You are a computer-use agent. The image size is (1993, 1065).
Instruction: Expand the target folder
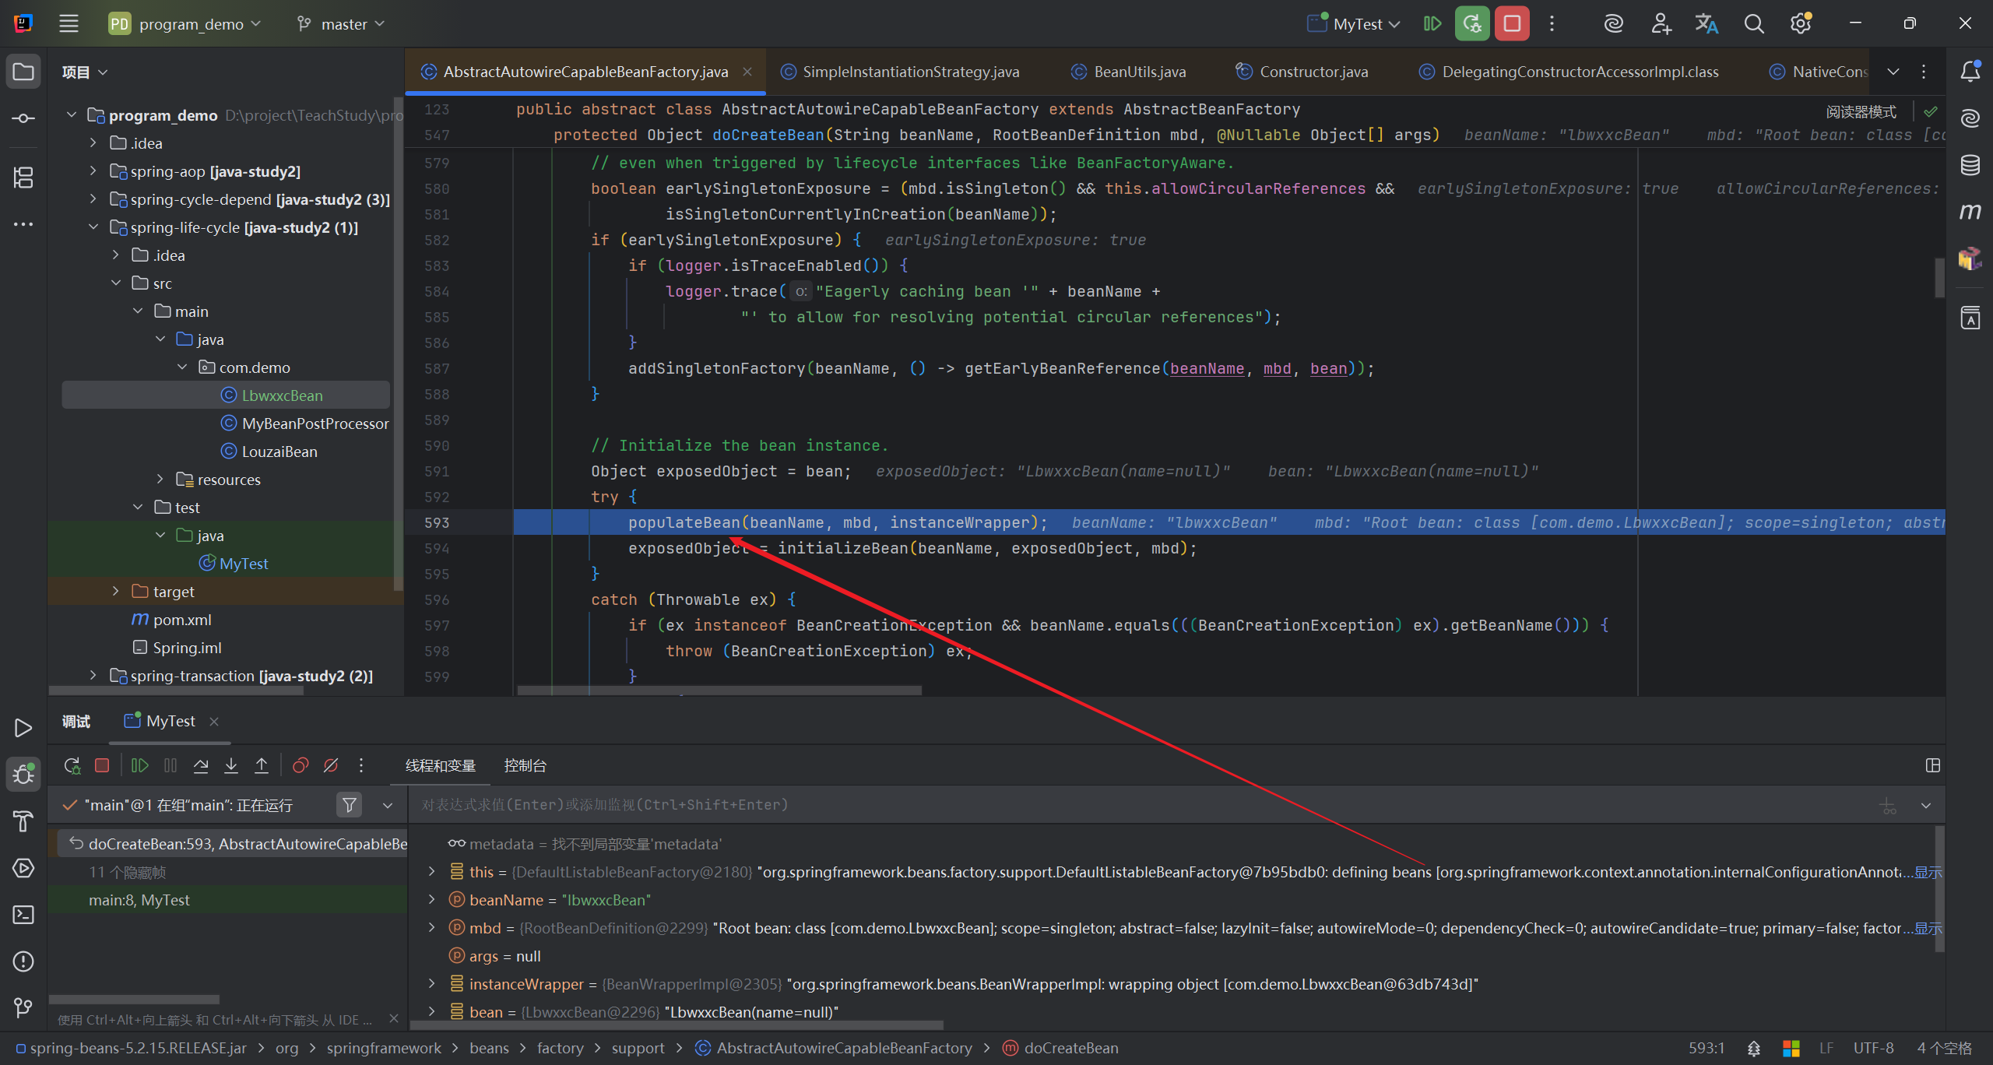(115, 591)
